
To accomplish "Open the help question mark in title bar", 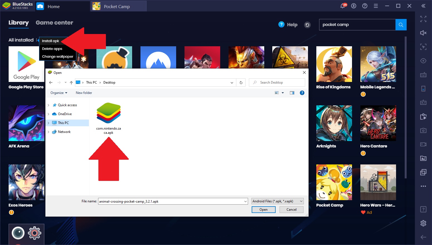I will tap(365, 6).
